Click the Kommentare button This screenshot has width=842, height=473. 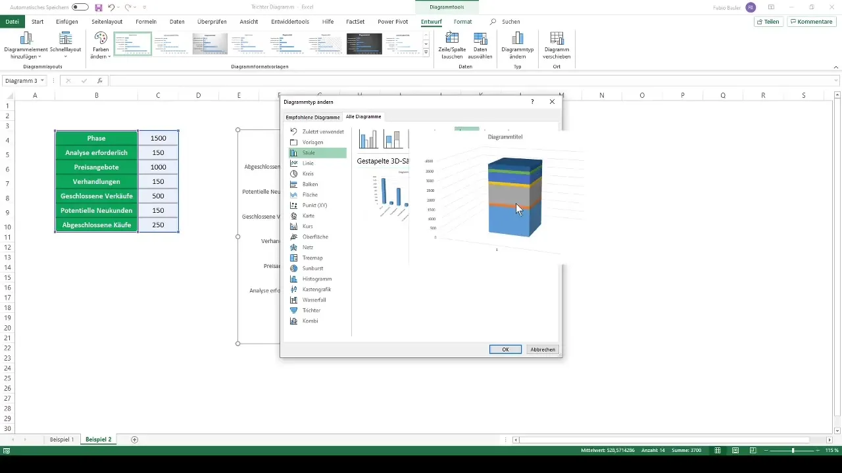[812, 22]
